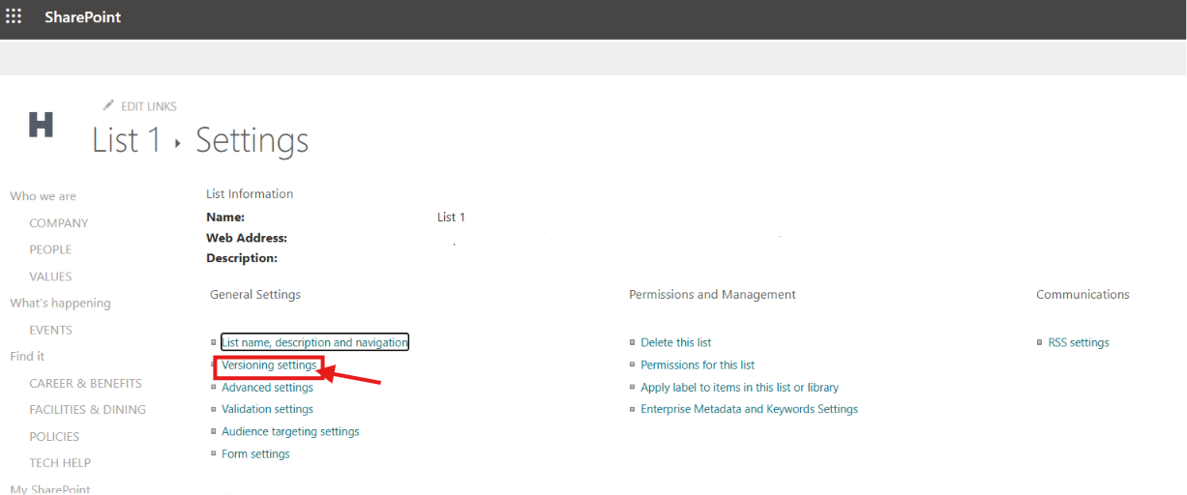The width and height of the screenshot is (1187, 495).
Task: Open Form settings link
Action: (x=255, y=454)
